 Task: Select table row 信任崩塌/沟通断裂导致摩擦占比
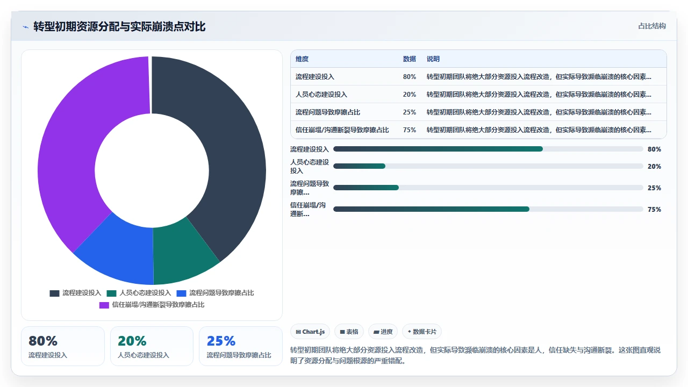click(x=478, y=130)
